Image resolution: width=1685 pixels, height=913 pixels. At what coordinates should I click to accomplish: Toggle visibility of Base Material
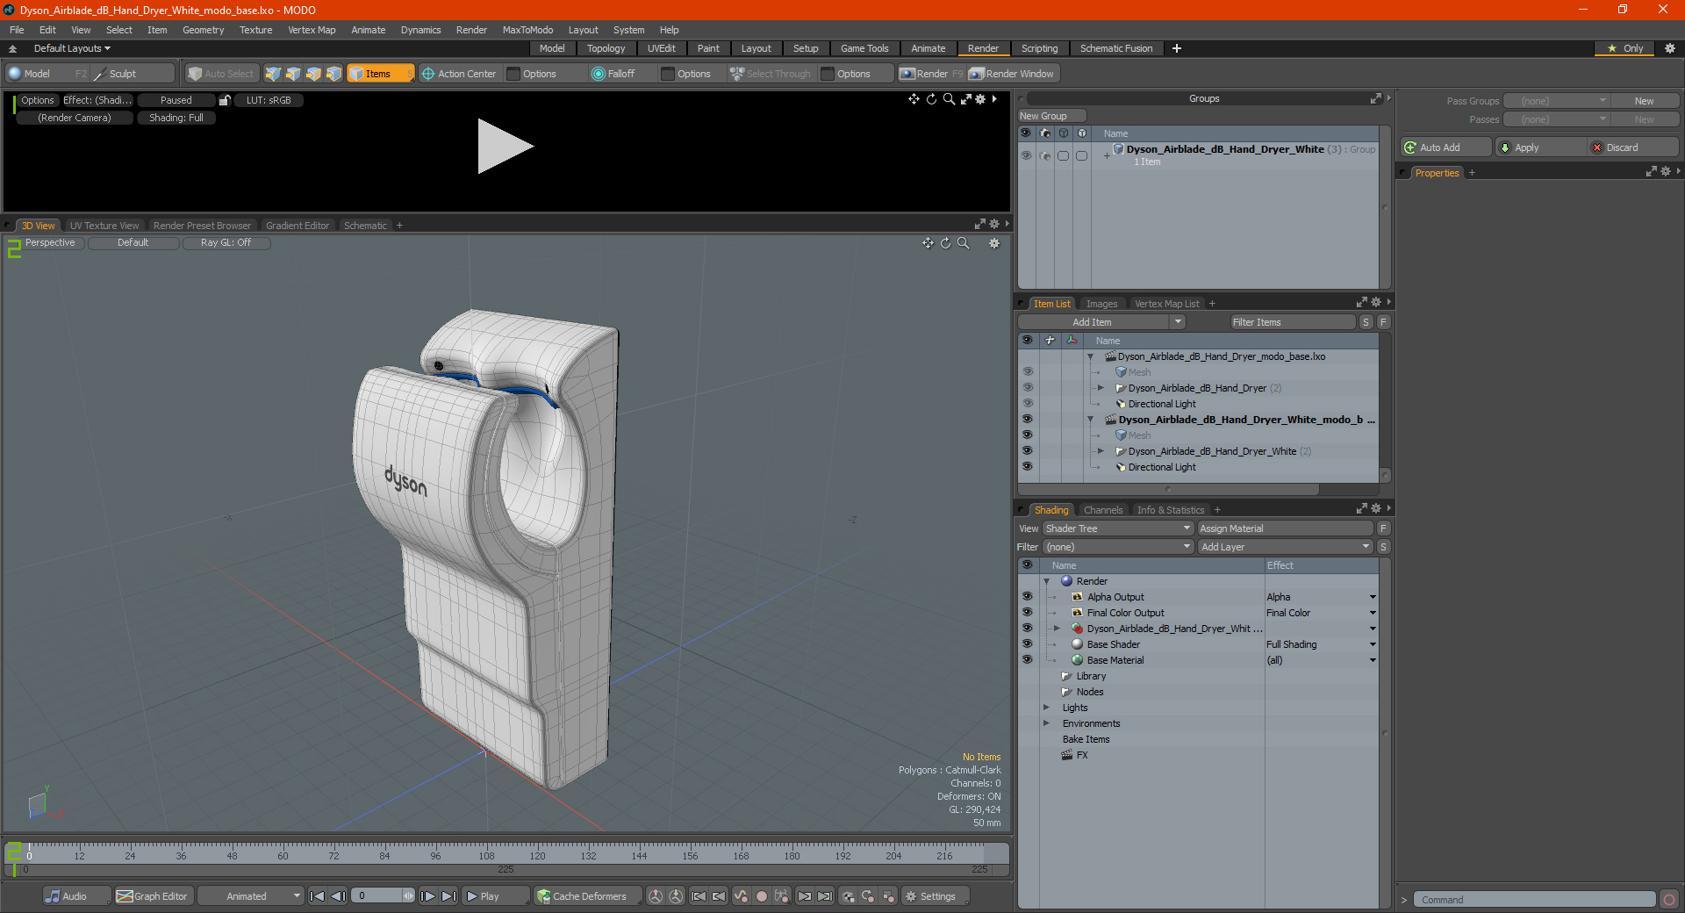pyautogui.click(x=1027, y=660)
